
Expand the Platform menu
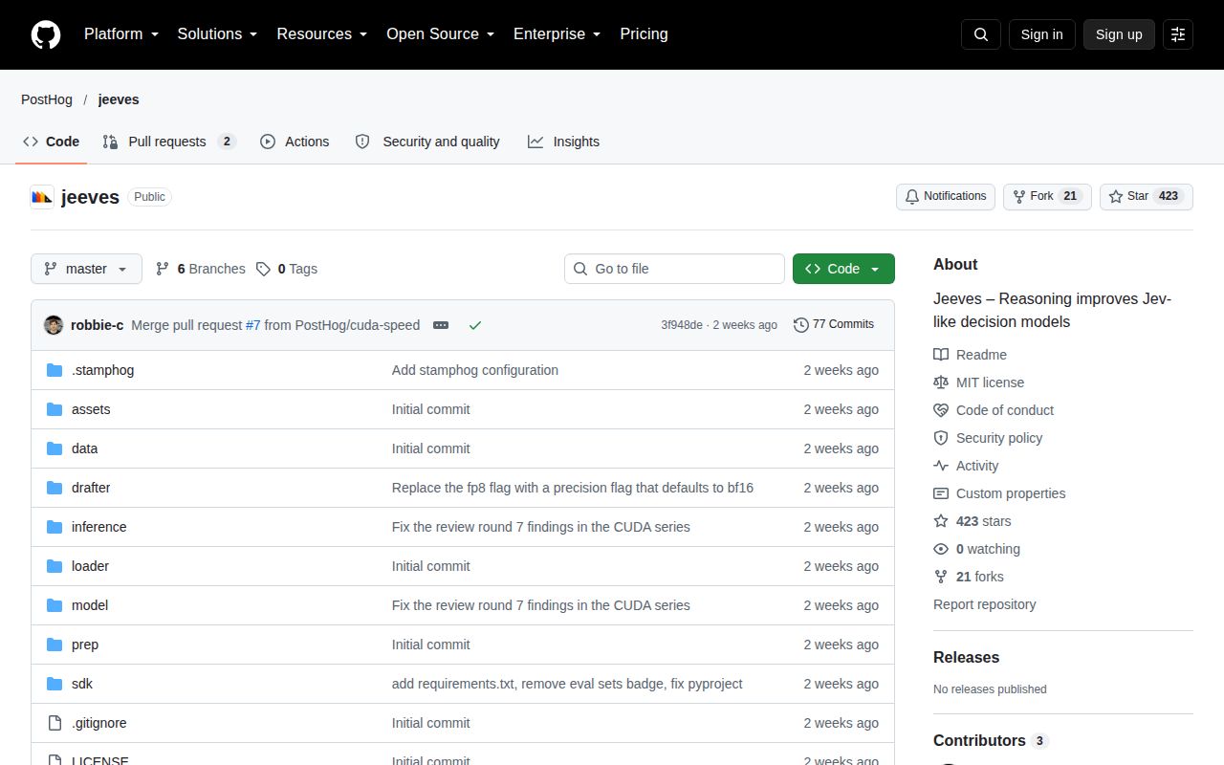tap(121, 34)
